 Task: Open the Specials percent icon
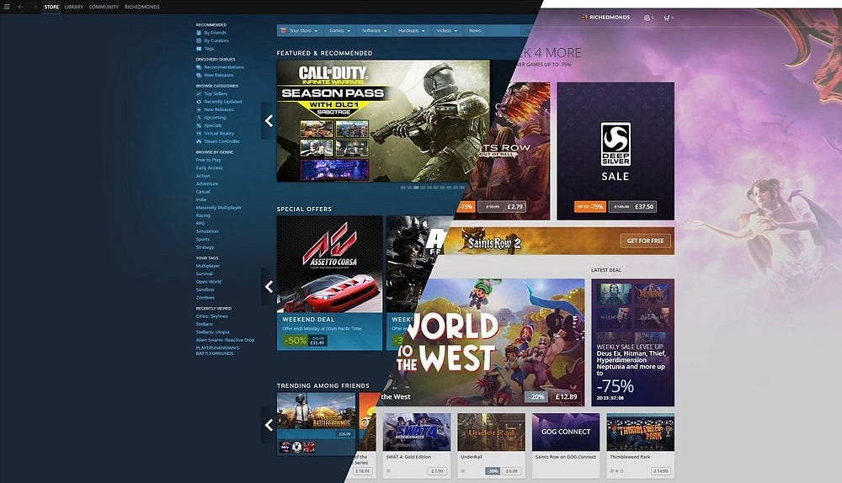(199, 125)
